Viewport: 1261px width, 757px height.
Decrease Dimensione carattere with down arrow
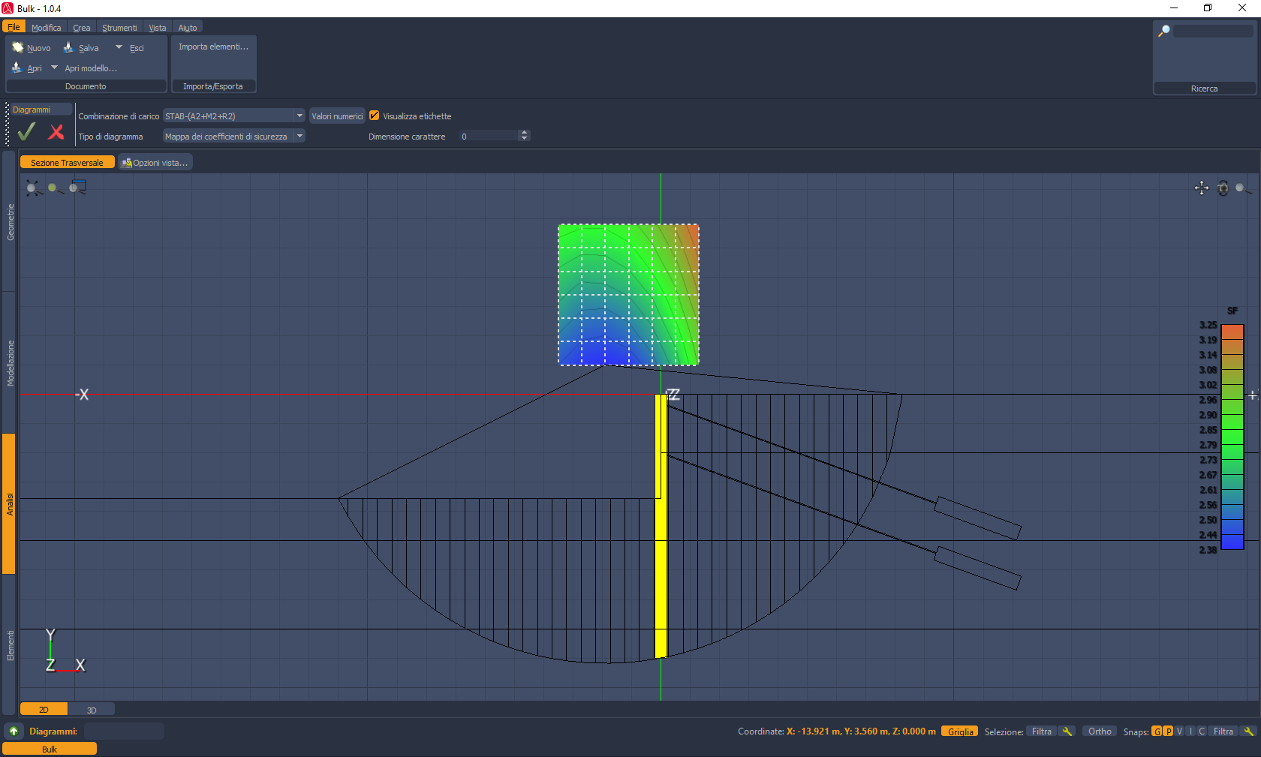pyautogui.click(x=525, y=139)
